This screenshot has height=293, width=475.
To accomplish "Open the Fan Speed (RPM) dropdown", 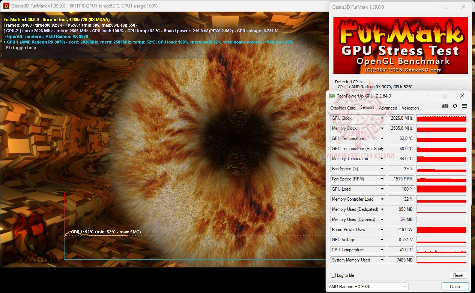I will coord(382,179).
